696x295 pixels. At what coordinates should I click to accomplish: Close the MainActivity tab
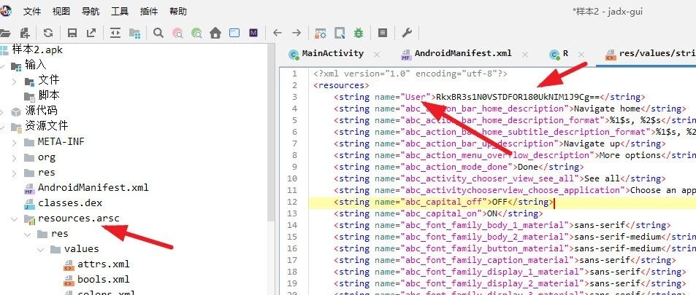tap(377, 55)
